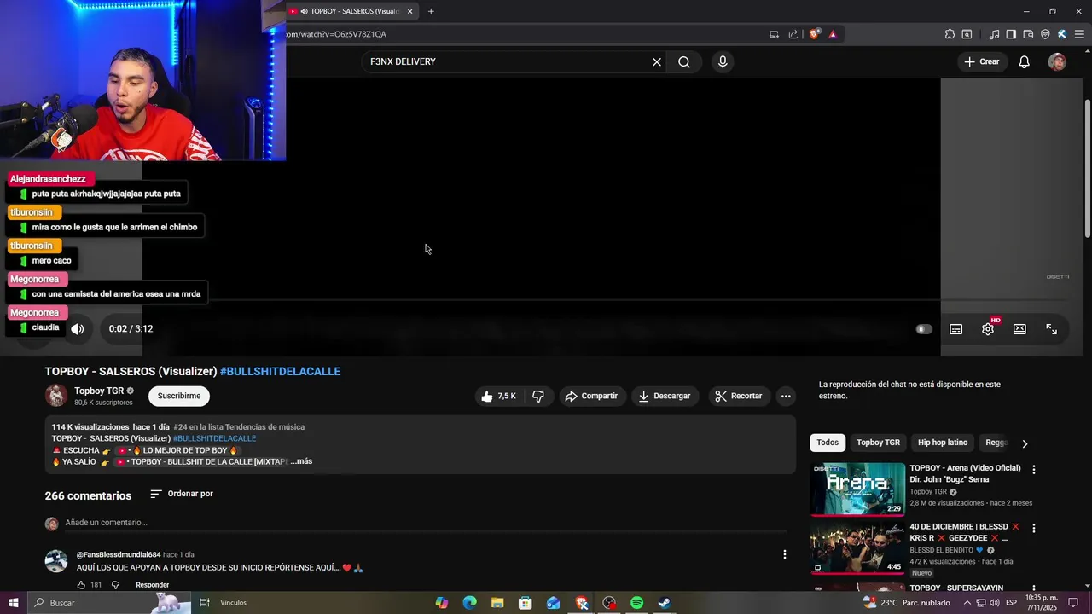This screenshot has width=1092, height=614.
Task: Like the video with 7,5 K likes
Action: (x=498, y=396)
